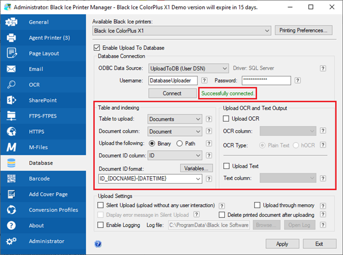The height and width of the screenshot is (255, 343).
Task: Open the ODBC Data Source dropdown
Action: (x=189, y=68)
